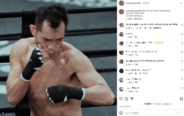The width and height of the screenshot is (184, 116).
Task: Save post with the bookmark icon
Action: point(181,99)
